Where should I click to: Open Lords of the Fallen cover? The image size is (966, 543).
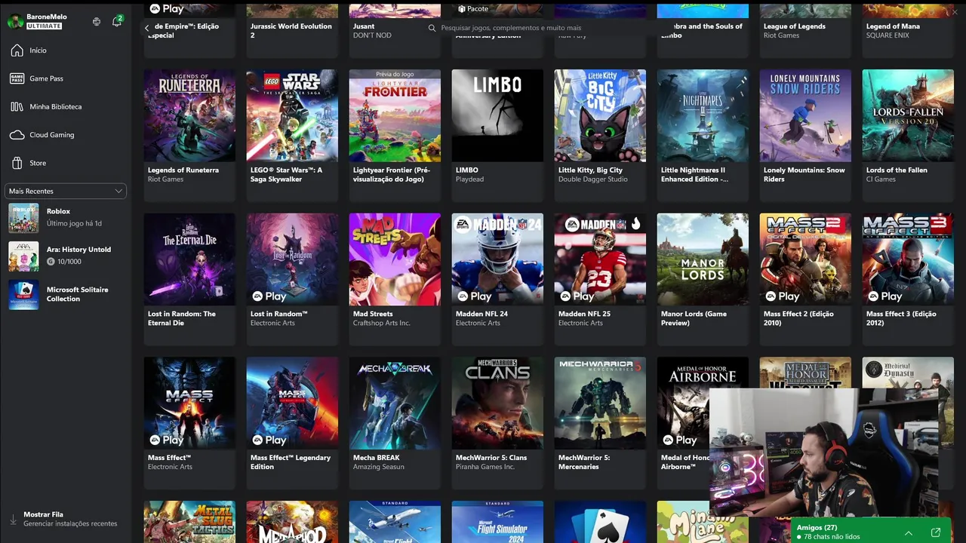click(908, 115)
